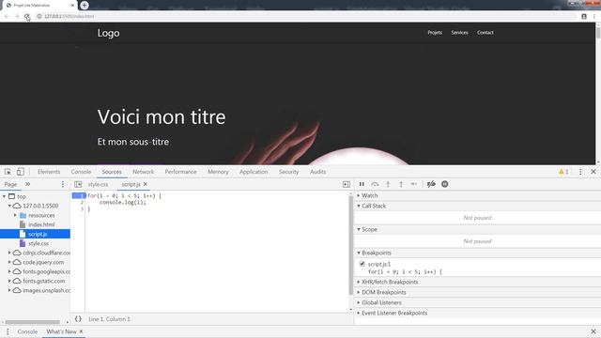The image size is (601, 338).
Task: Open the Application tab
Action: (x=254, y=172)
